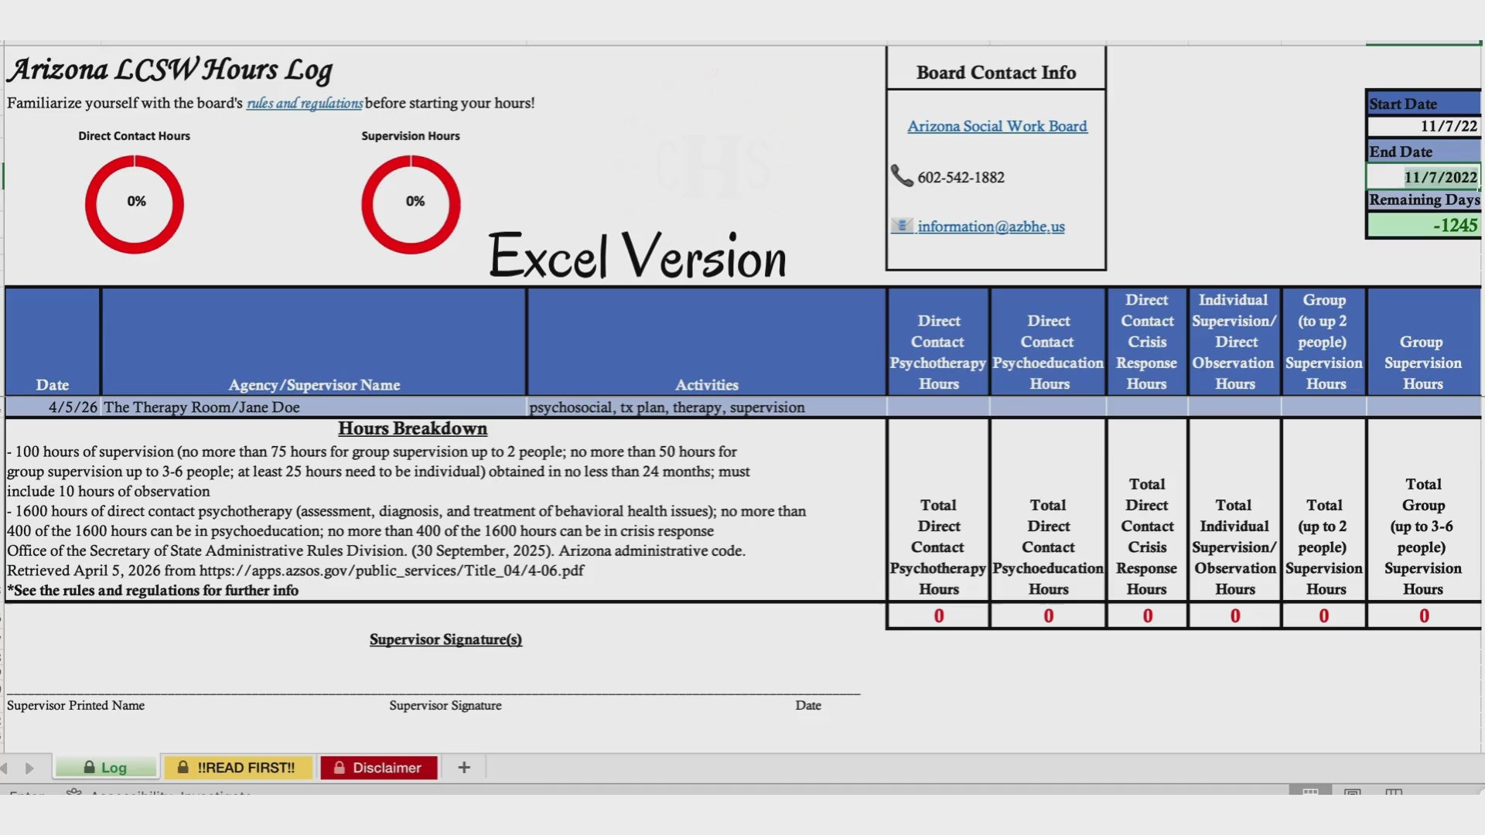Image resolution: width=1485 pixels, height=835 pixels.
Task: Switch to Normal view in status bar
Action: click(1310, 792)
